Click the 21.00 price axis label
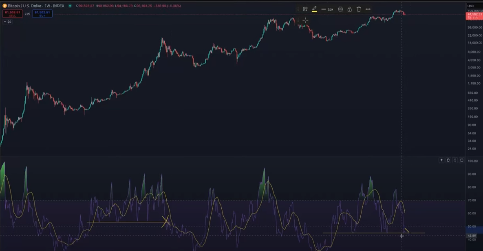The width and height of the screenshot is (483, 251). 472,149
